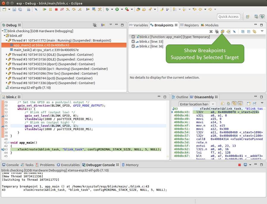This screenshot has height=204, width=267.
Task: Click the Suspend (pause) debug icon
Action: 50,10
